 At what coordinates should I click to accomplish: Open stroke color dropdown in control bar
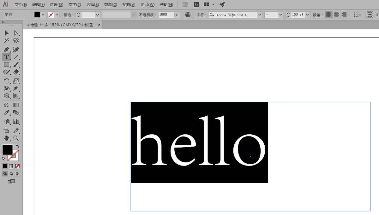(x=57, y=15)
